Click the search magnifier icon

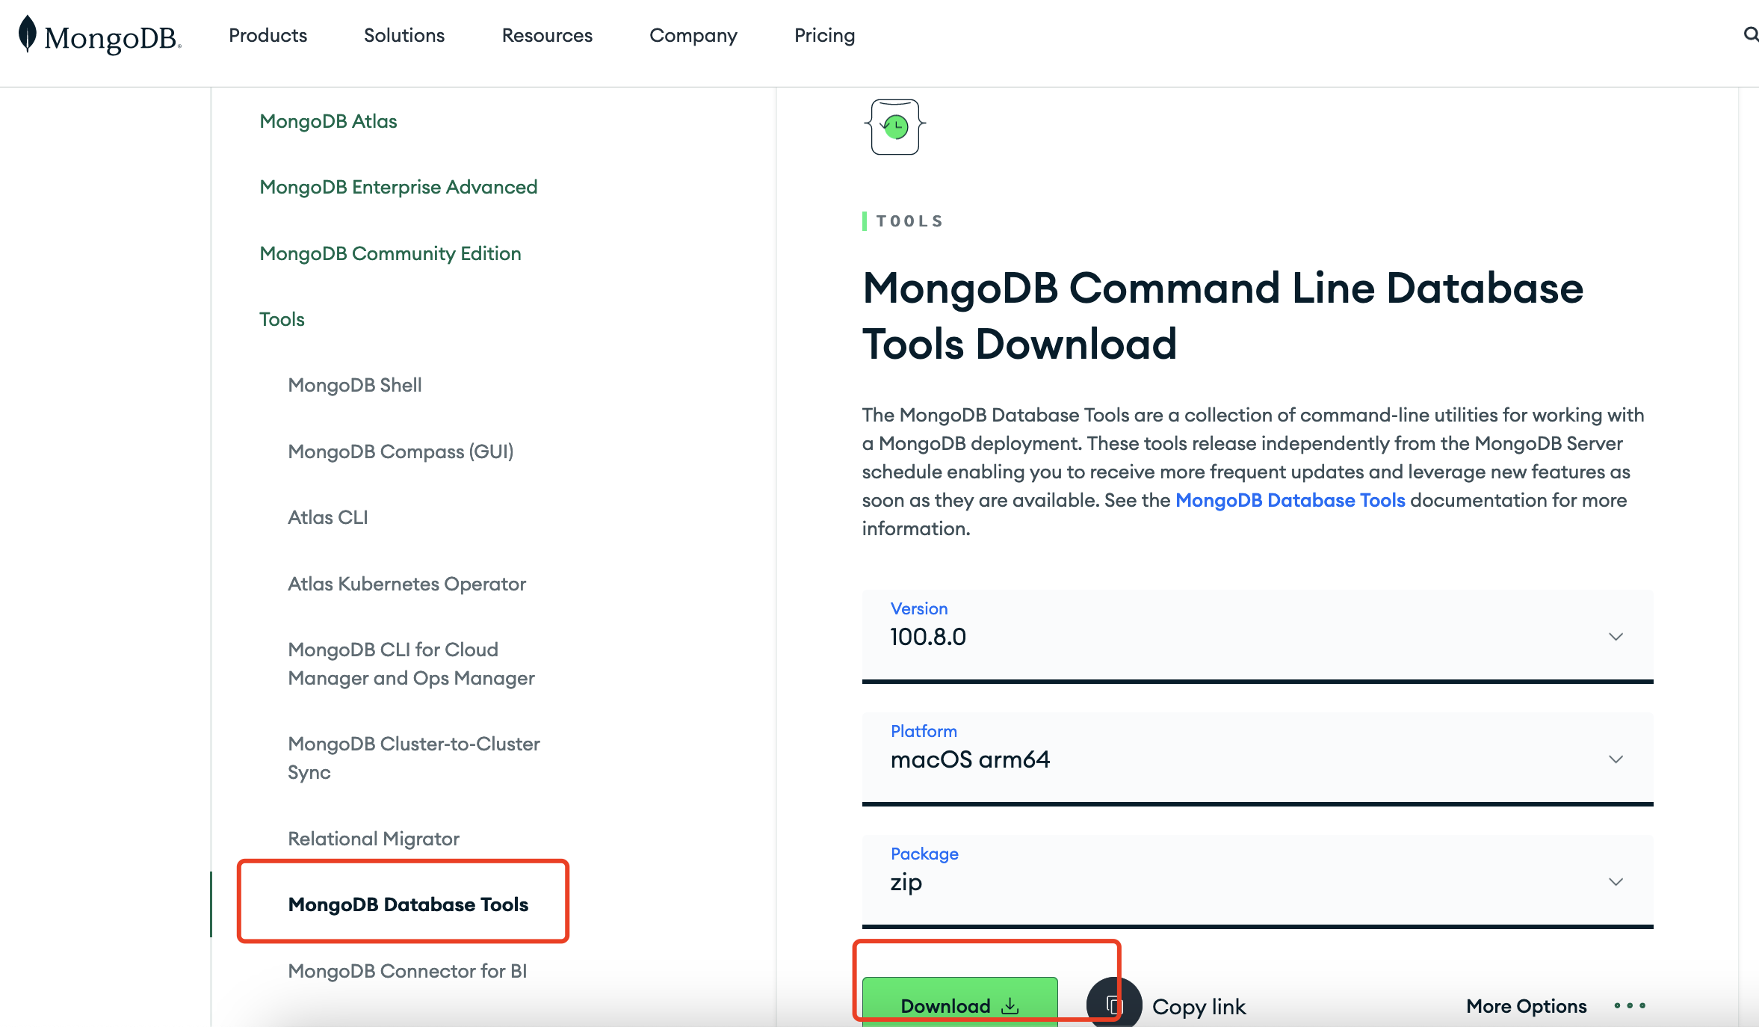[x=1751, y=34]
